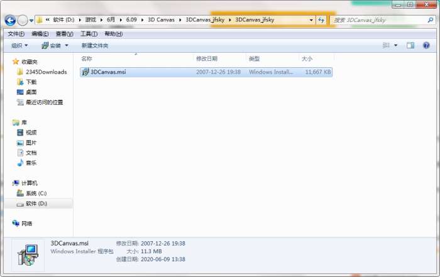Select 收藏夹 in the navigation pane

coord(29,62)
